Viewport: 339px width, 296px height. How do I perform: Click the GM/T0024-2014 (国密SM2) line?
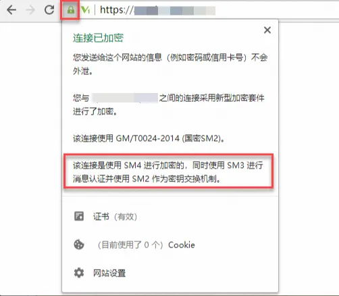pos(149,138)
